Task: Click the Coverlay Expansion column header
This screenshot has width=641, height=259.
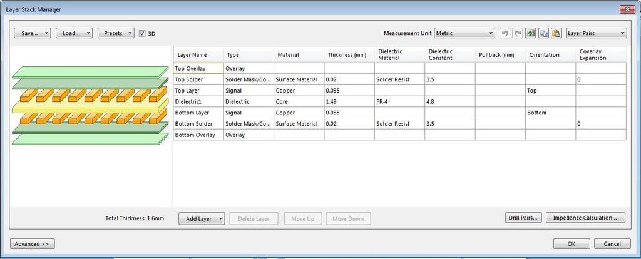Action: (x=600, y=55)
